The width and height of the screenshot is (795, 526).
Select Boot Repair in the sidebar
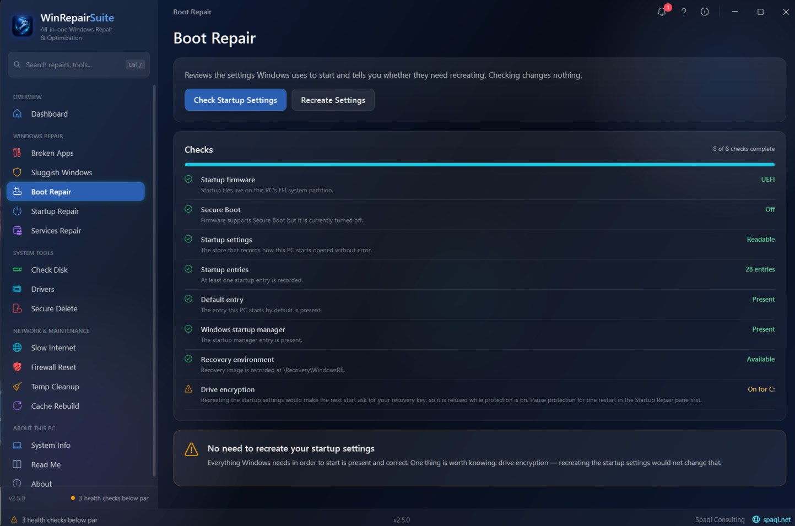(75, 192)
